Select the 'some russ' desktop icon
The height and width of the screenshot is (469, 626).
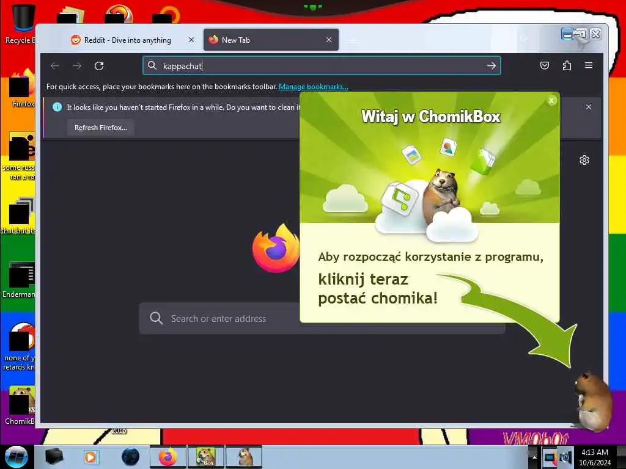pos(19,156)
